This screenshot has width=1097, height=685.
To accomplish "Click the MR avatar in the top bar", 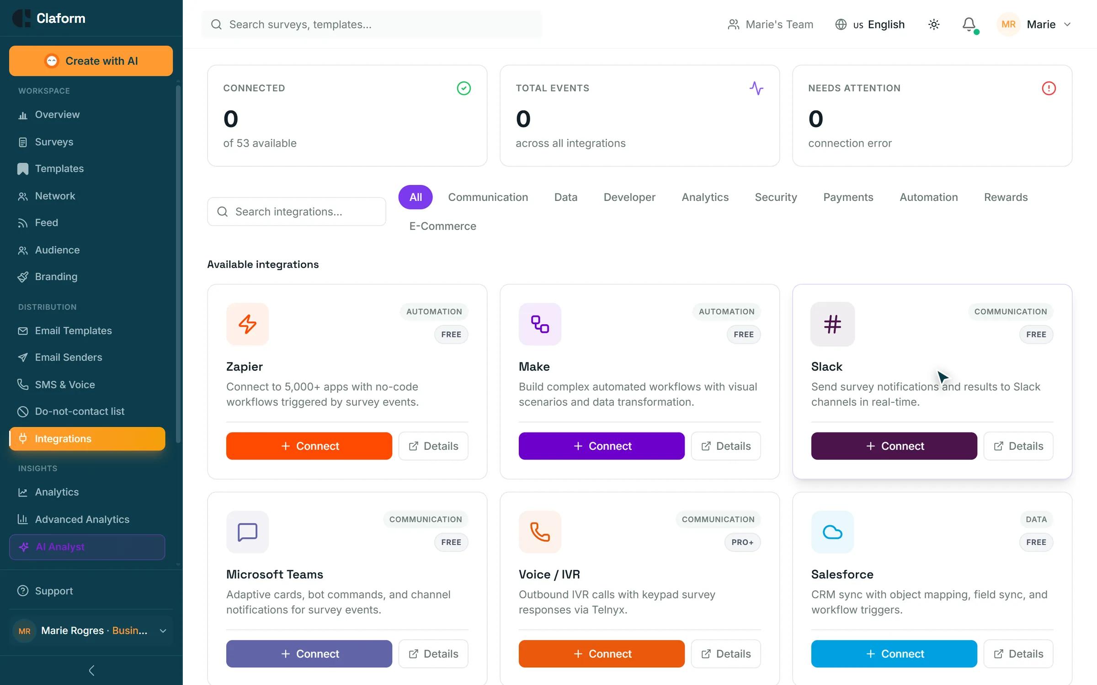I will click(1008, 24).
